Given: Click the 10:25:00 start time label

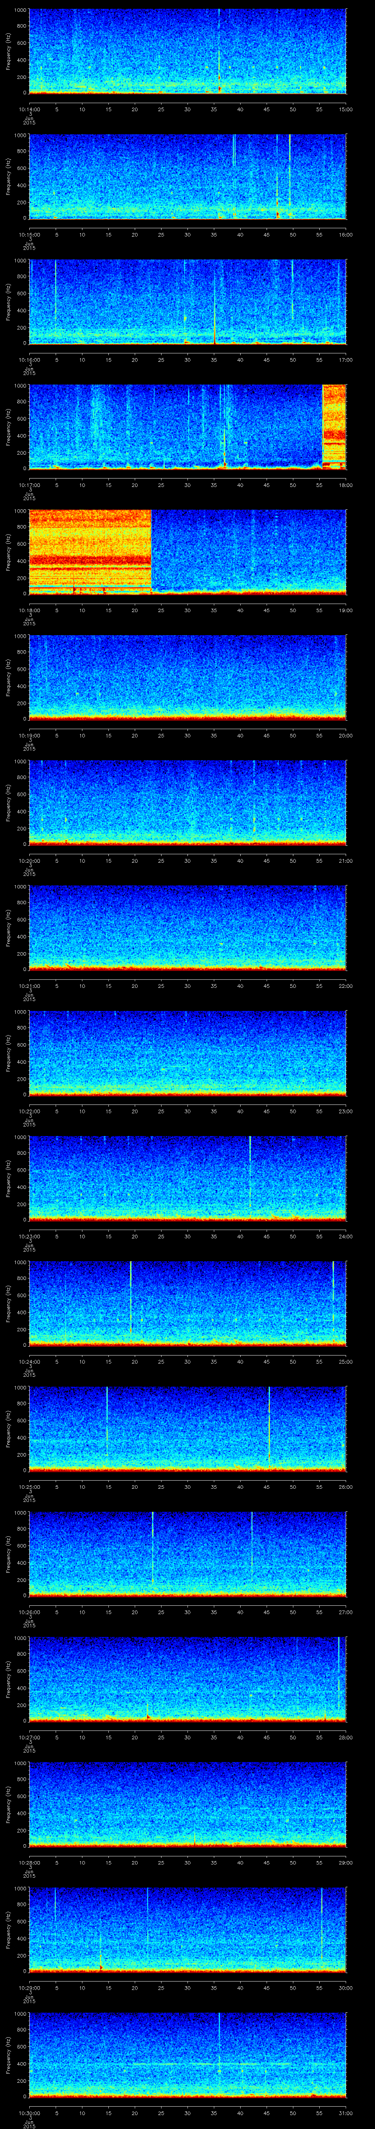Looking at the screenshot, I should pyautogui.click(x=29, y=1486).
